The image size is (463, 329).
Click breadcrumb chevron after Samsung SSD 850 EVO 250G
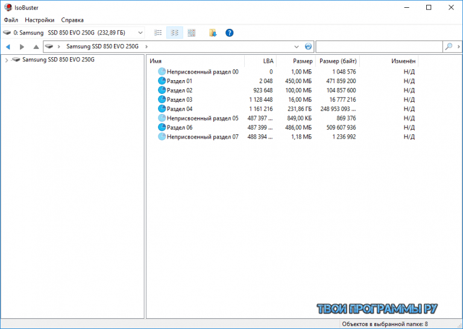(x=146, y=46)
